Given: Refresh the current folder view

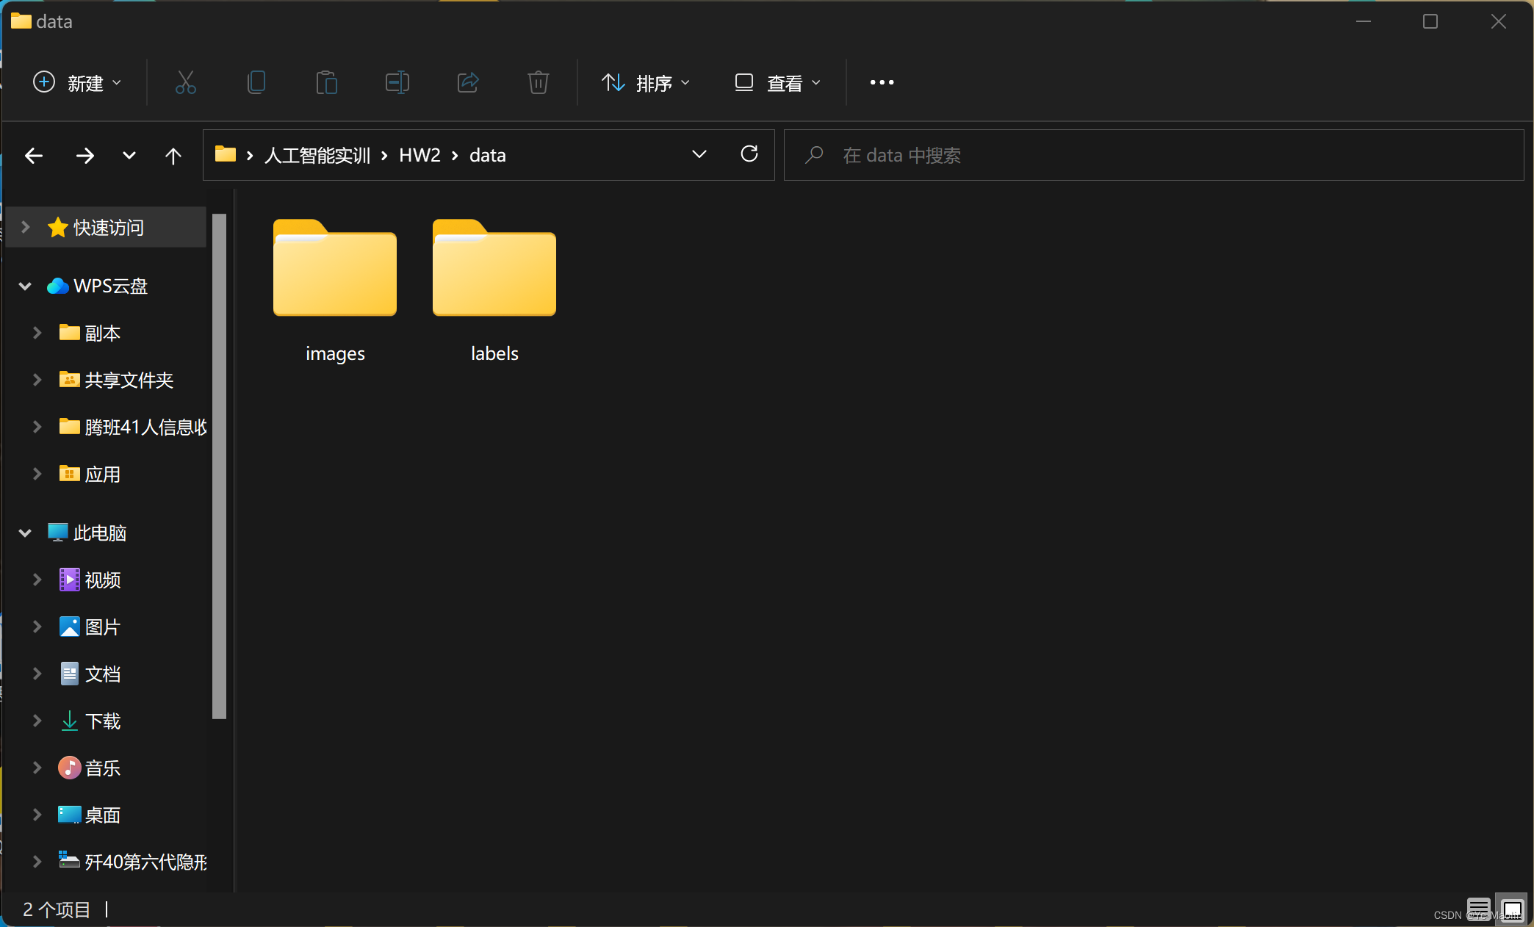Looking at the screenshot, I should 749,154.
